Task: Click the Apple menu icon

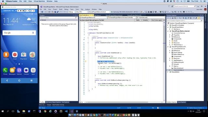Action: [3, 1]
